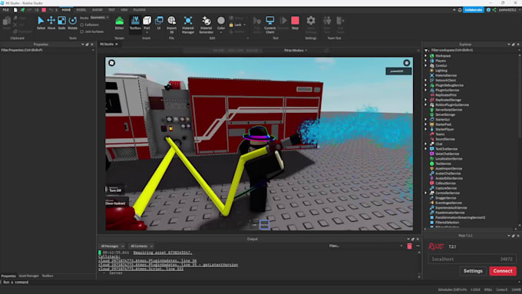This screenshot has width=522, height=294.
Task: Activate the Rotate tool
Action: coord(73,23)
